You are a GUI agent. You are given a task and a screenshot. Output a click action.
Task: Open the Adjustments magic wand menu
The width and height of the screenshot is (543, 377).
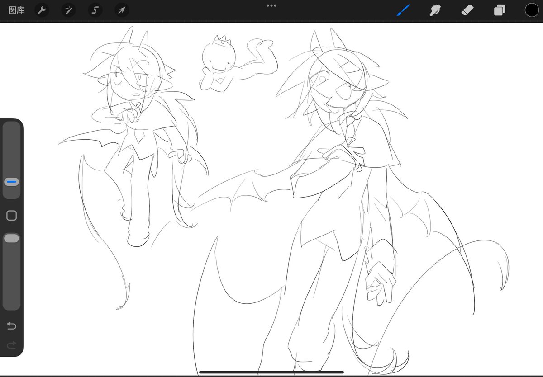pos(69,10)
